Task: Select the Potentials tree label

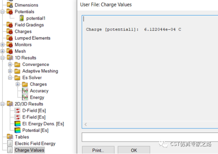Action: coord(25,12)
